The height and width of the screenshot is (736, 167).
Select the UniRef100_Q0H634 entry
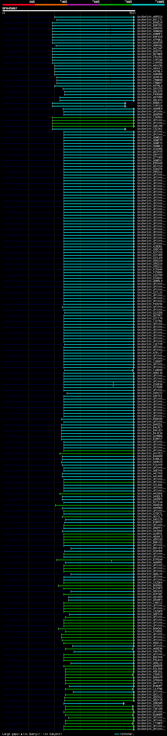click(x=150, y=77)
